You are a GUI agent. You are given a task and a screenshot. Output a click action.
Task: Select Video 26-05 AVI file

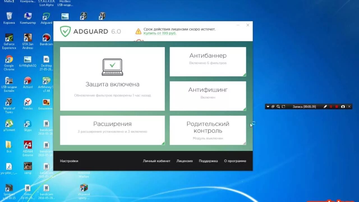point(28,192)
